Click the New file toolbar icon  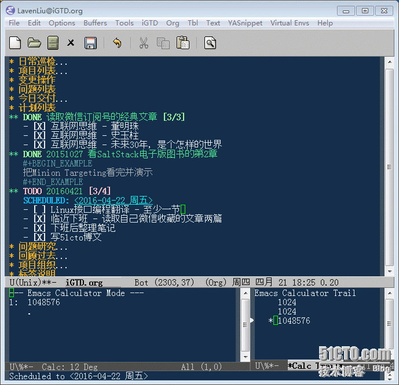coord(15,43)
